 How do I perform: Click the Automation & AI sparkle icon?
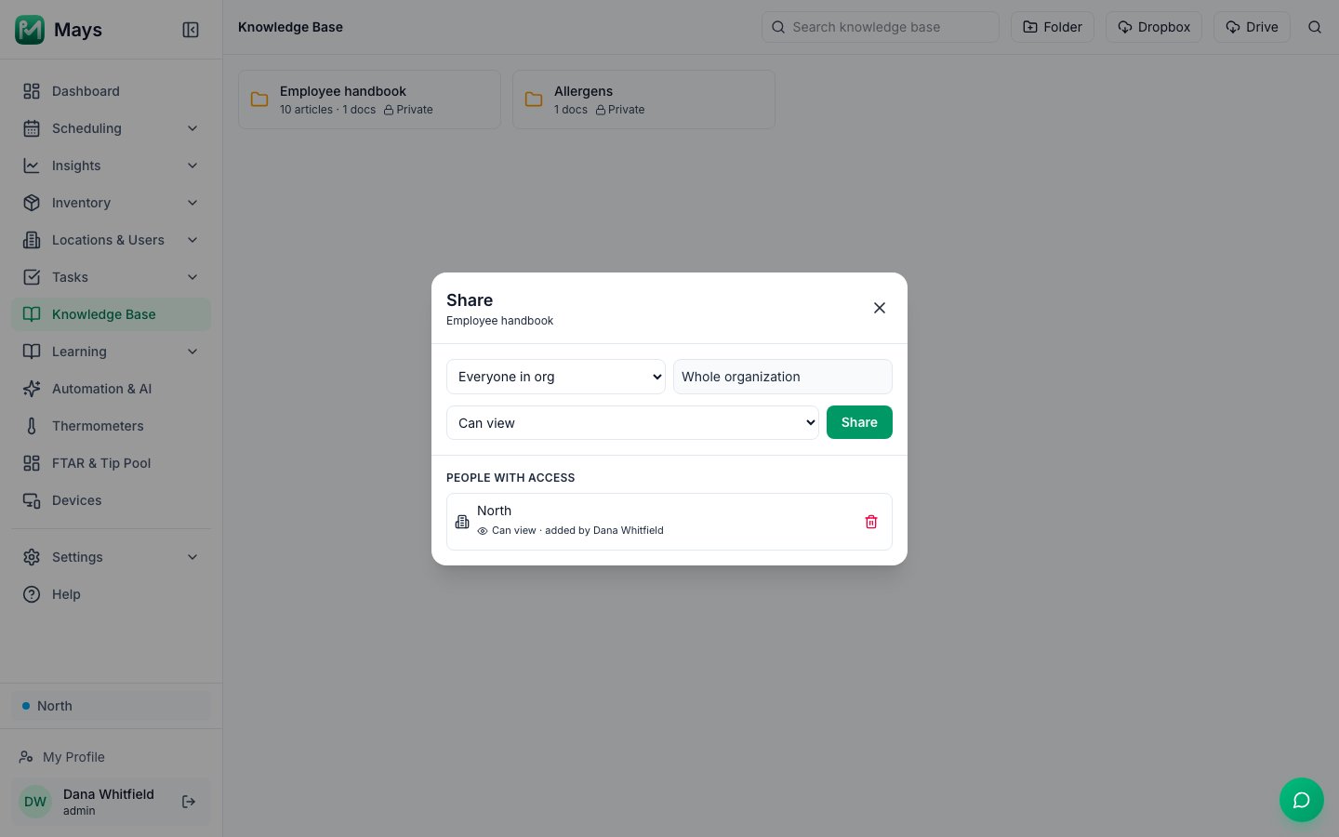pos(32,389)
